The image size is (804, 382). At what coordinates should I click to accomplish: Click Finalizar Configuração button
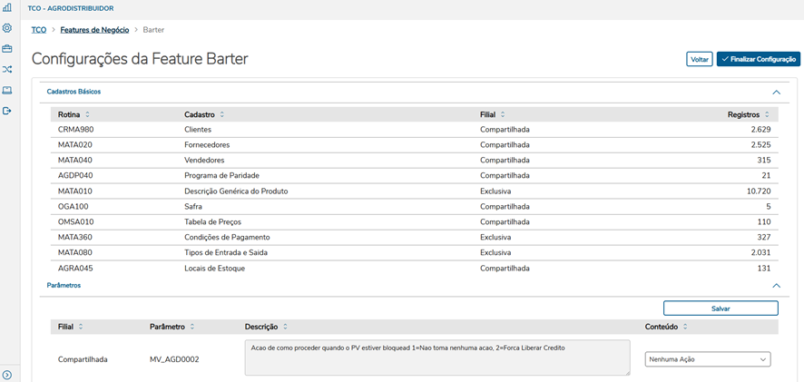click(759, 59)
